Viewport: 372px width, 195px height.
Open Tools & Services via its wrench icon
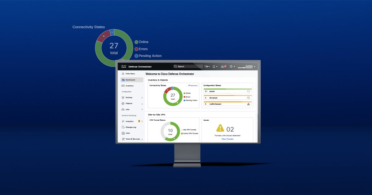[x=123, y=139]
